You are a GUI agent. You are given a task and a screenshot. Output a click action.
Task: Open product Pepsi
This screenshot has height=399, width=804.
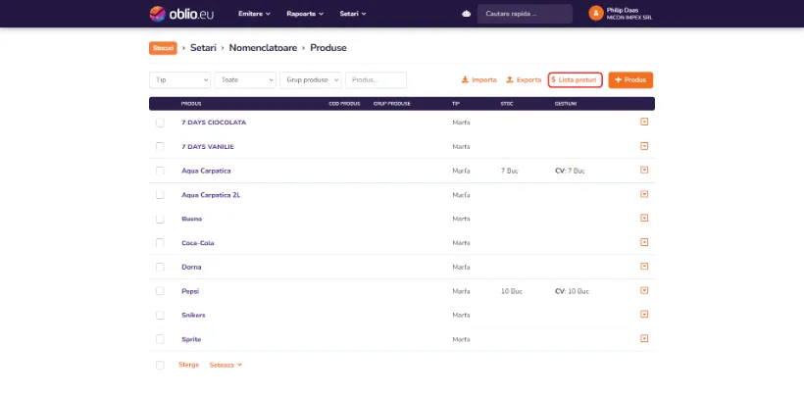[190, 291]
